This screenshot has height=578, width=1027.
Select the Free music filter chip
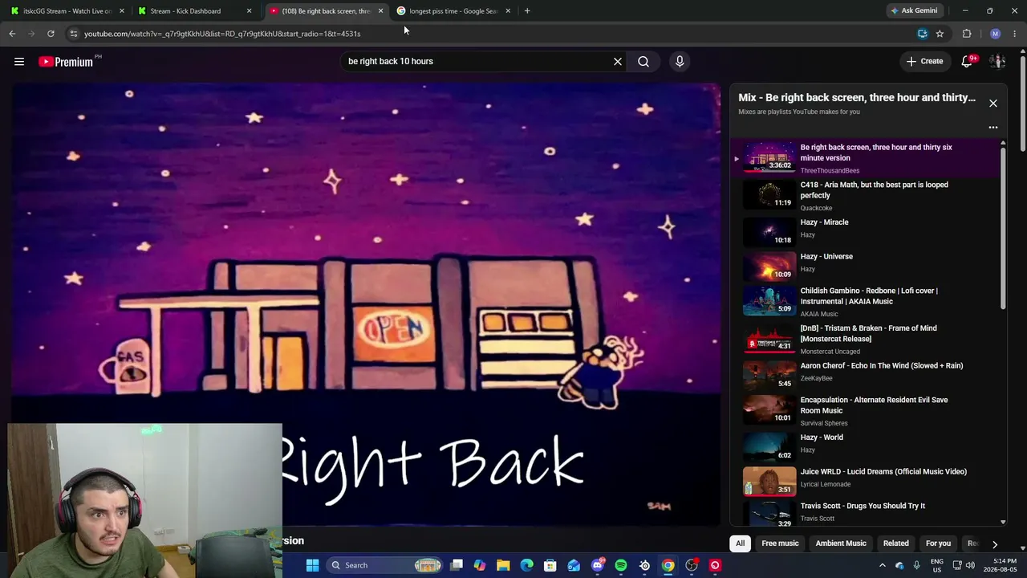click(x=780, y=543)
